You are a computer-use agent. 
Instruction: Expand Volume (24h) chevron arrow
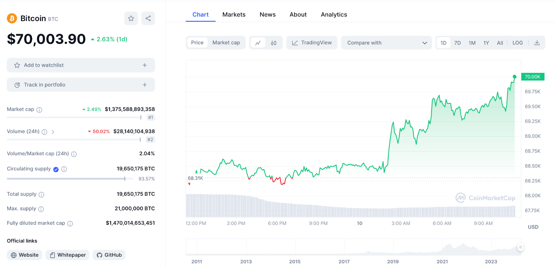(53, 132)
